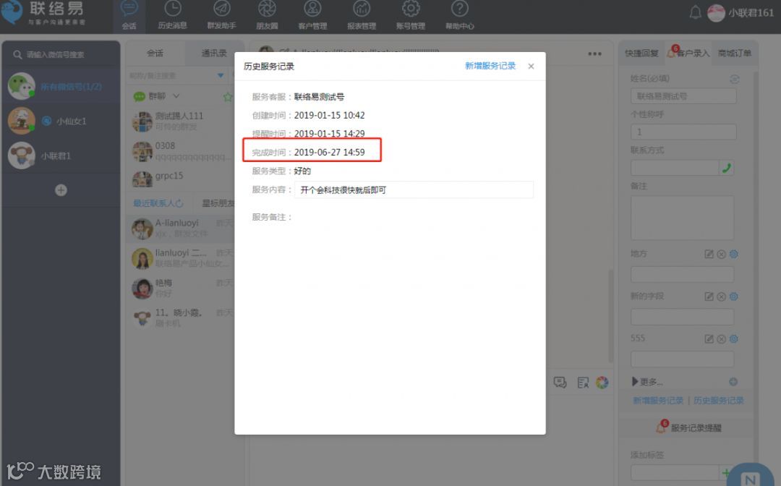Edit the 地方 field with pencil icon
Screen dimensions: 781x486
709,254
